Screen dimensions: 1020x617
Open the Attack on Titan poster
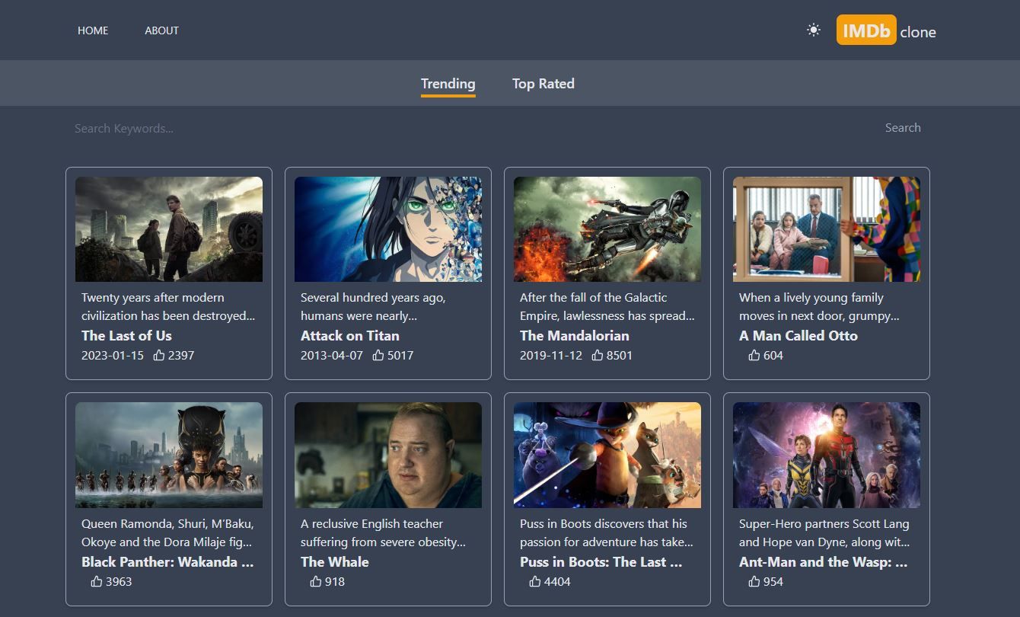click(x=388, y=229)
